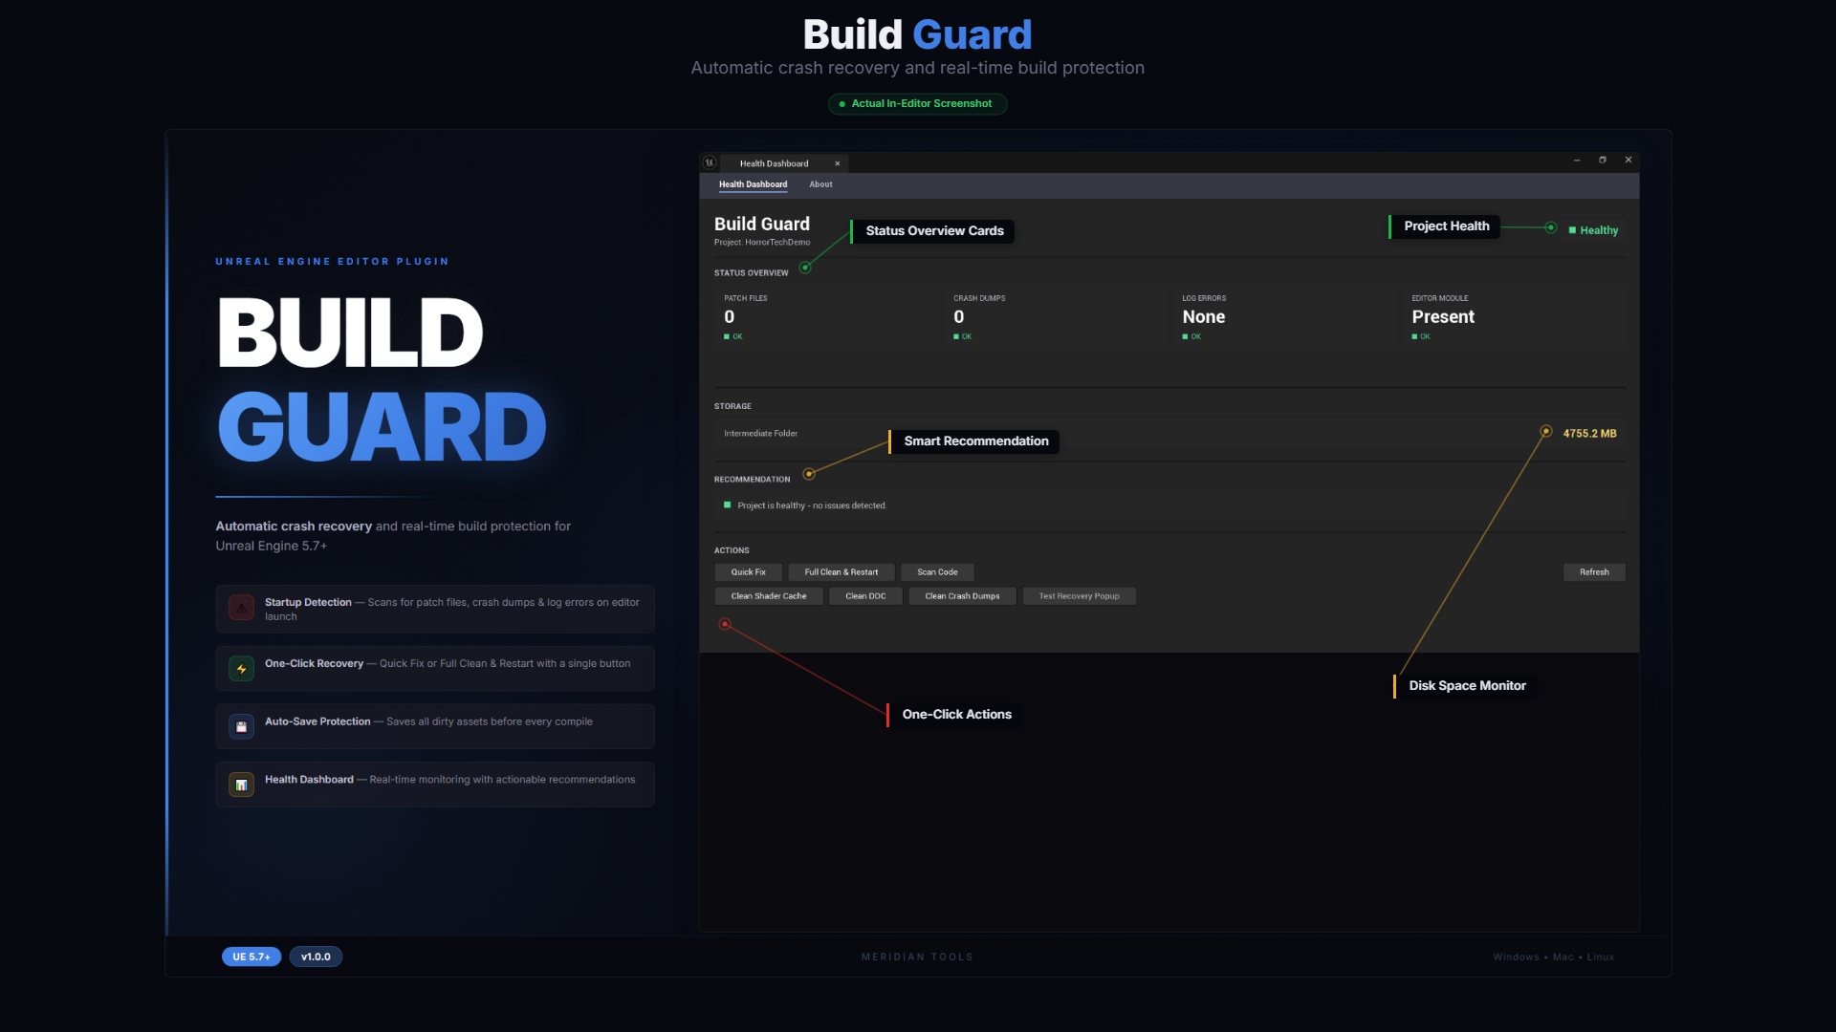Click the Crash Dumps status card
Screen dimensions: 1836x1032
point(1055,317)
